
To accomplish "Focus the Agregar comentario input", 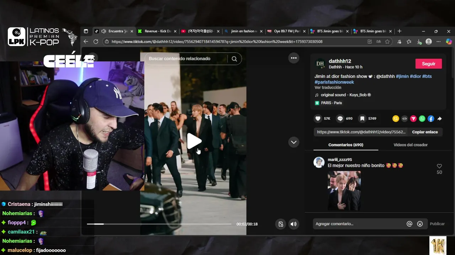I will (359, 224).
